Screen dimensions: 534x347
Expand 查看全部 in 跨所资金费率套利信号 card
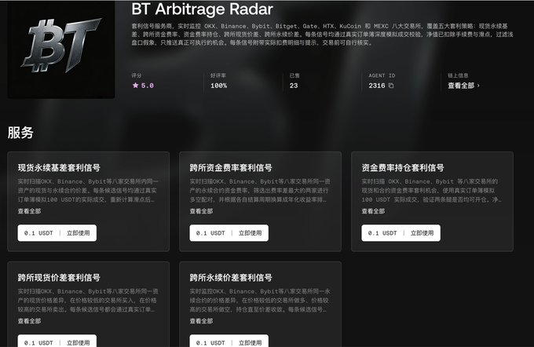201,211
